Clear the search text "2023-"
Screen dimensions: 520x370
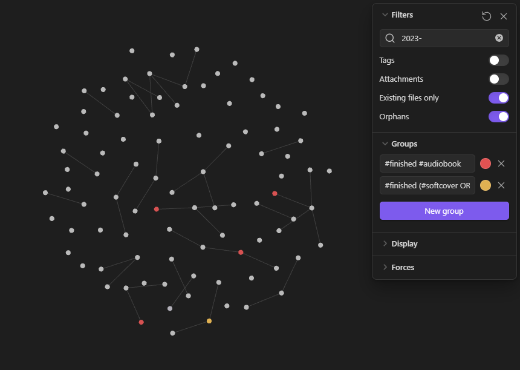click(x=499, y=38)
